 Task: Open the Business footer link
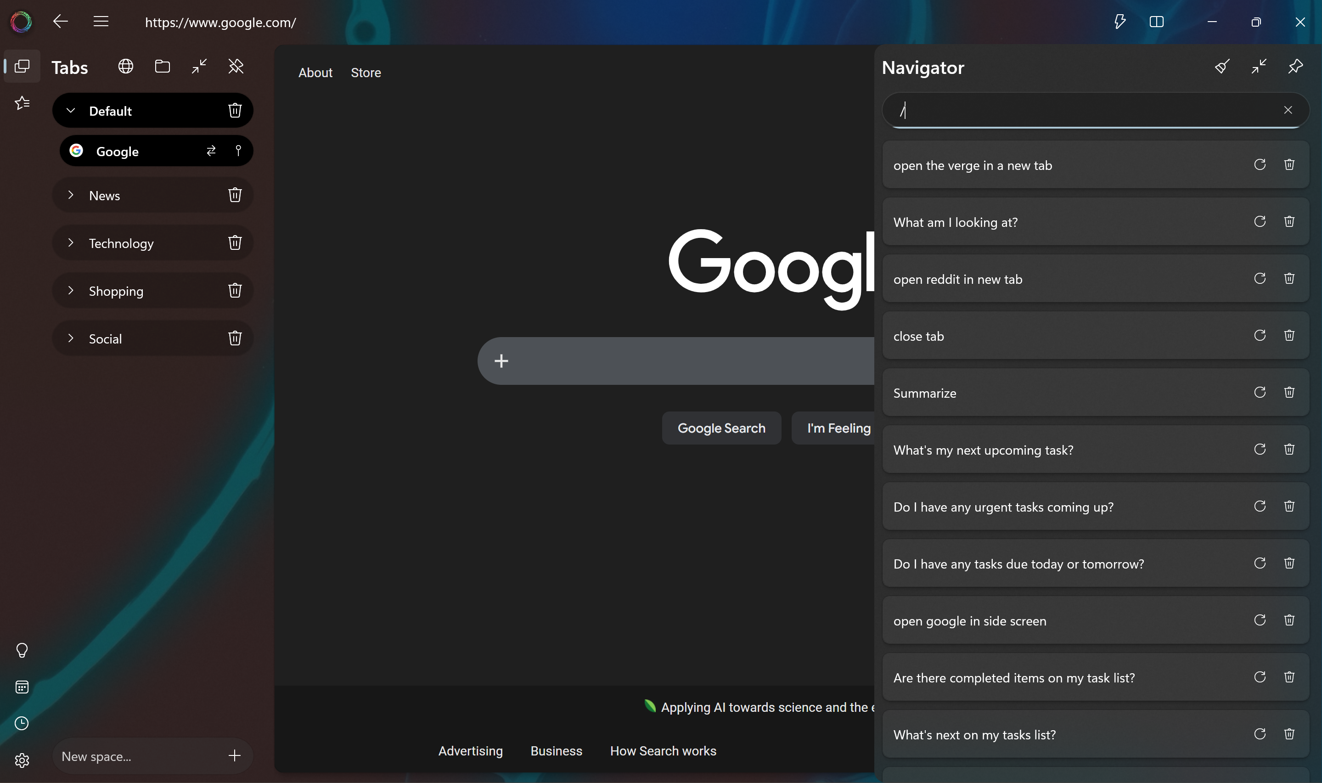[x=557, y=751]
